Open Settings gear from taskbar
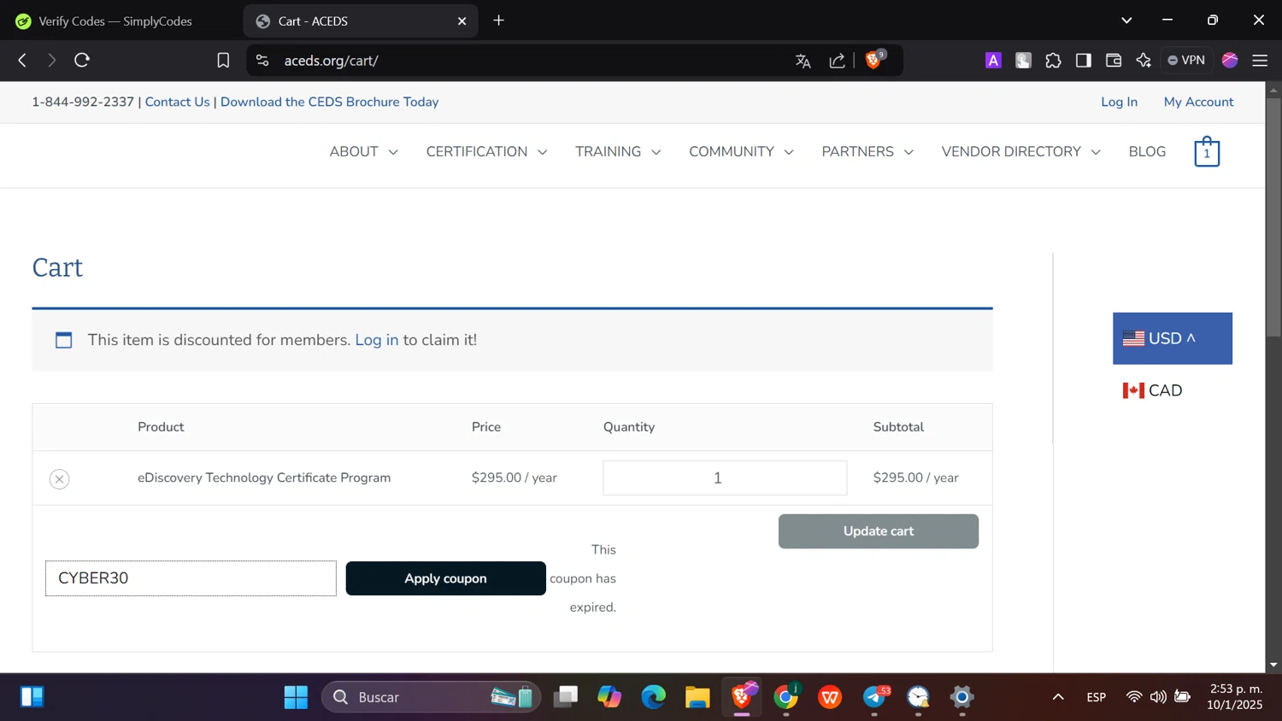The height and width of the screenshot is (721, 1282). pyautogui.click(x=962, y=697)
